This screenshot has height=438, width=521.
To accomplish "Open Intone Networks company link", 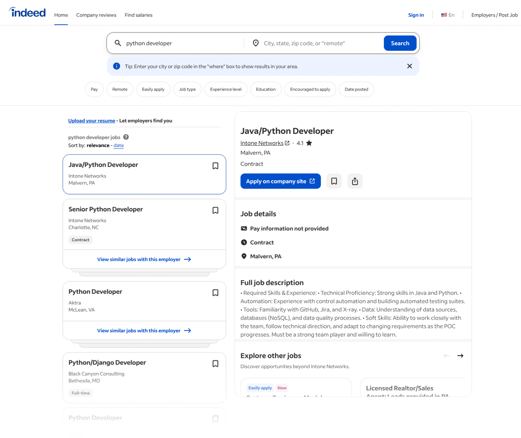I will [x=262, y=143].
